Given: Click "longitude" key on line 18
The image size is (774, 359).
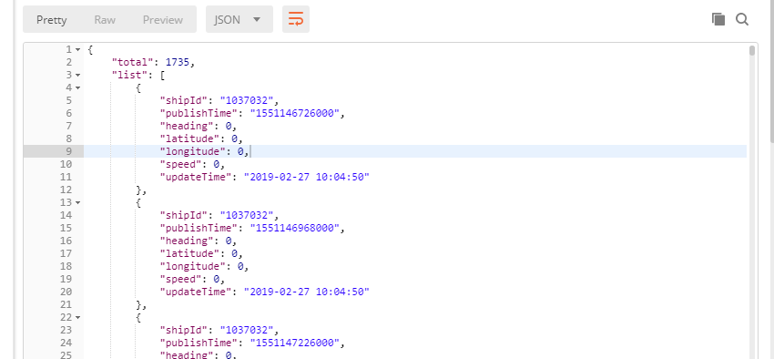Looking at the screenshot, I should pos(192,267).
